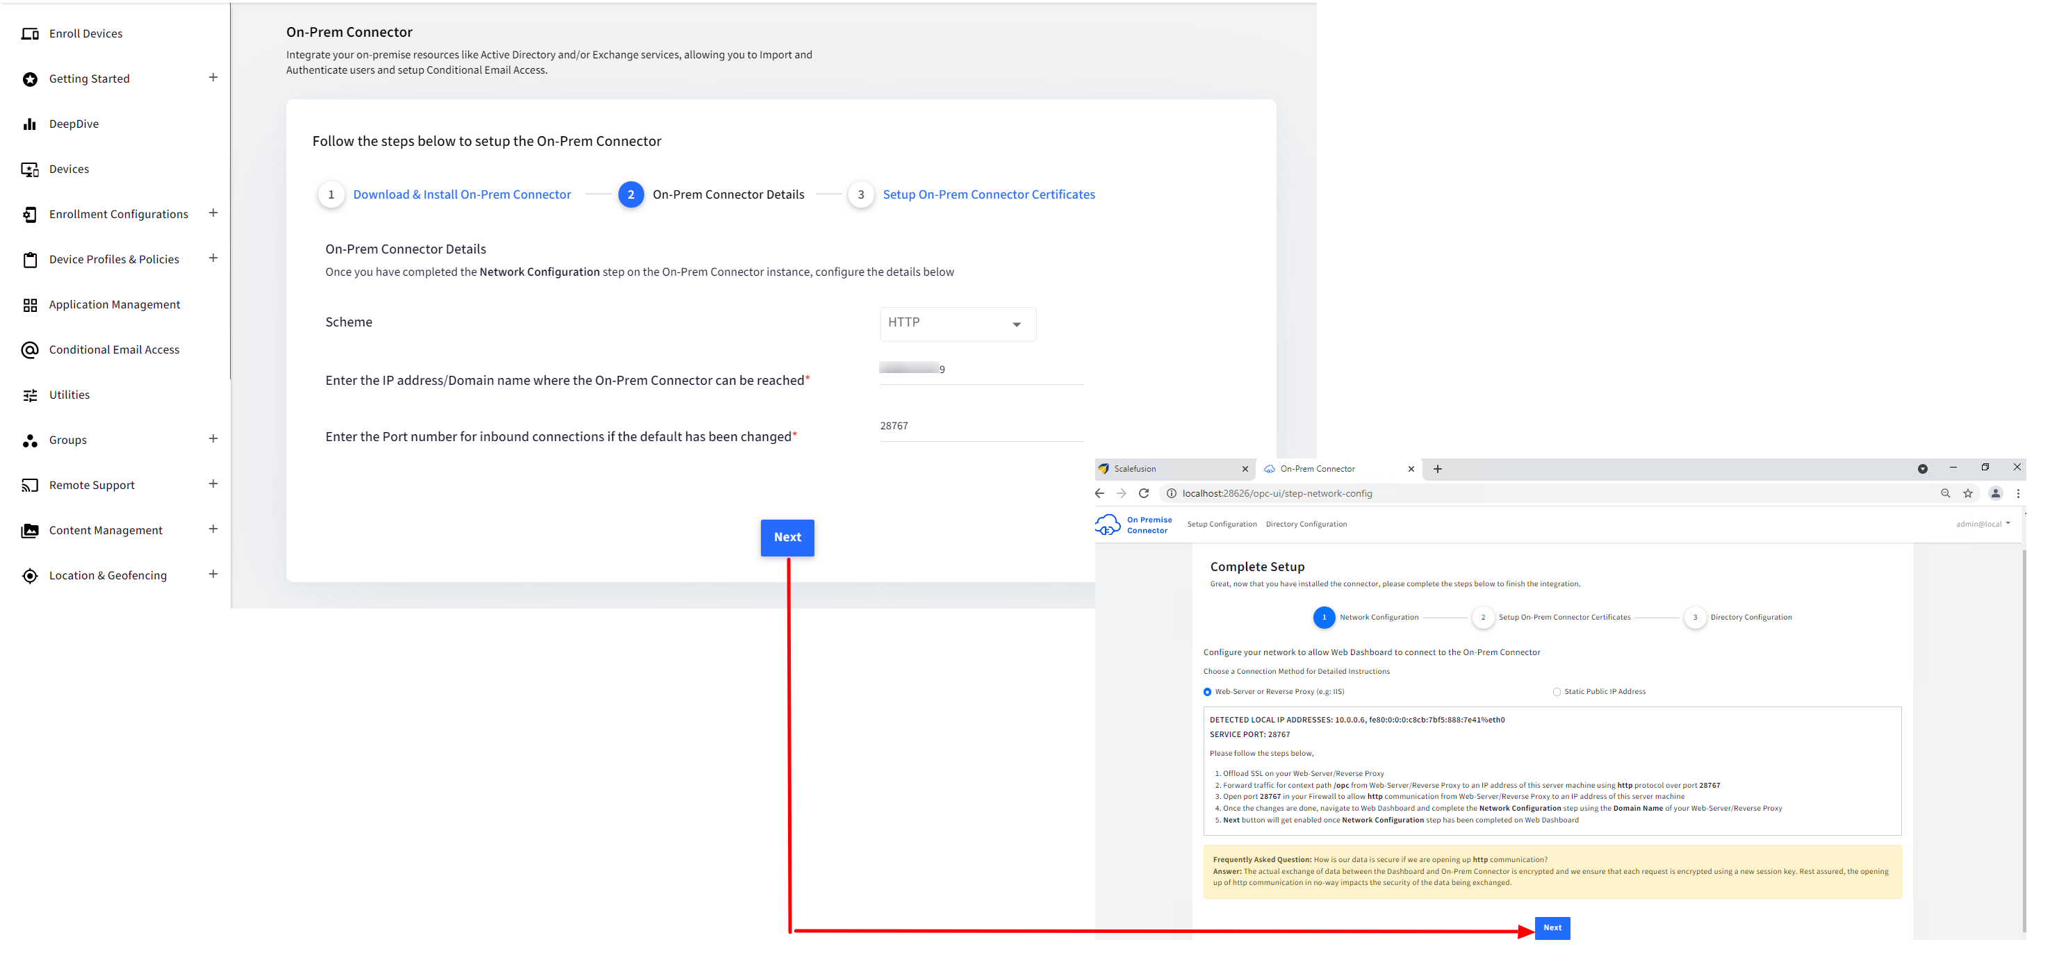Viewport: 2050px width, 967px height.
Task: Expand Device Profiles & Policies submenu
Action: pos(213,258)
